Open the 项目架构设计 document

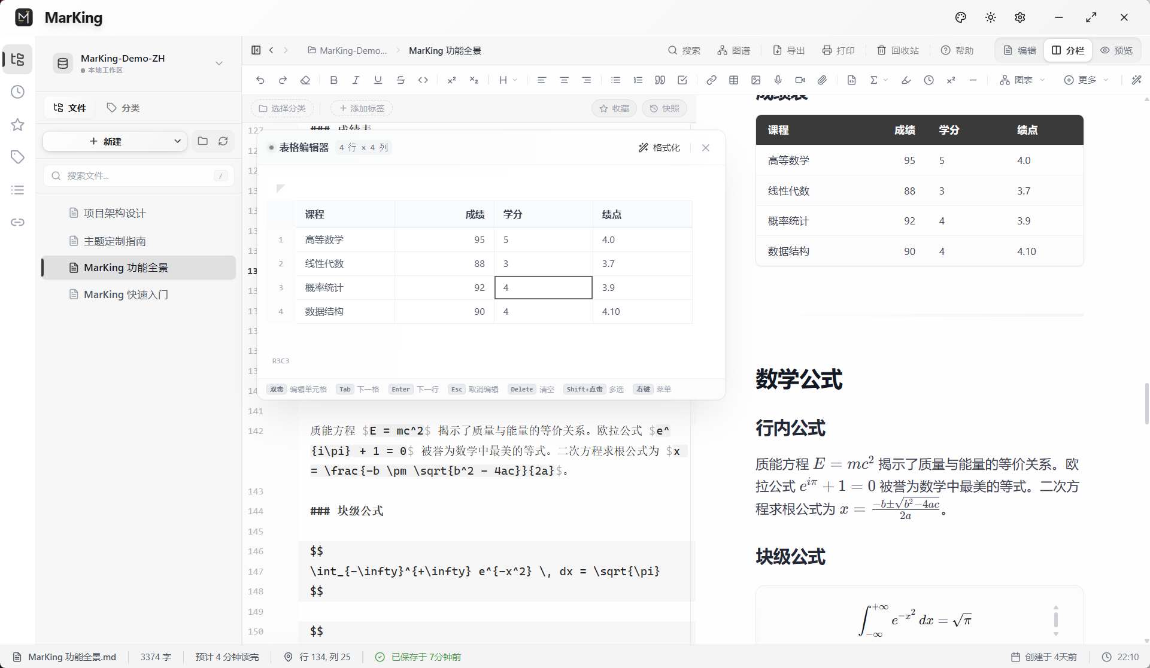tap(139, 213)
